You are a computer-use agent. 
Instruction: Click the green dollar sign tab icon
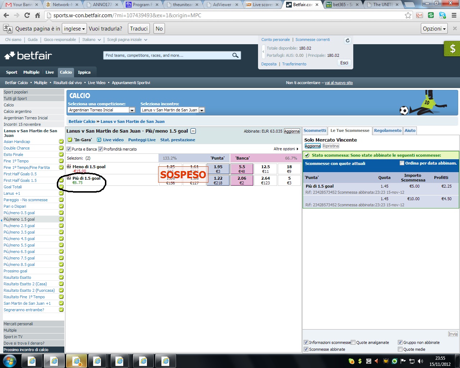tap(452, 49)
